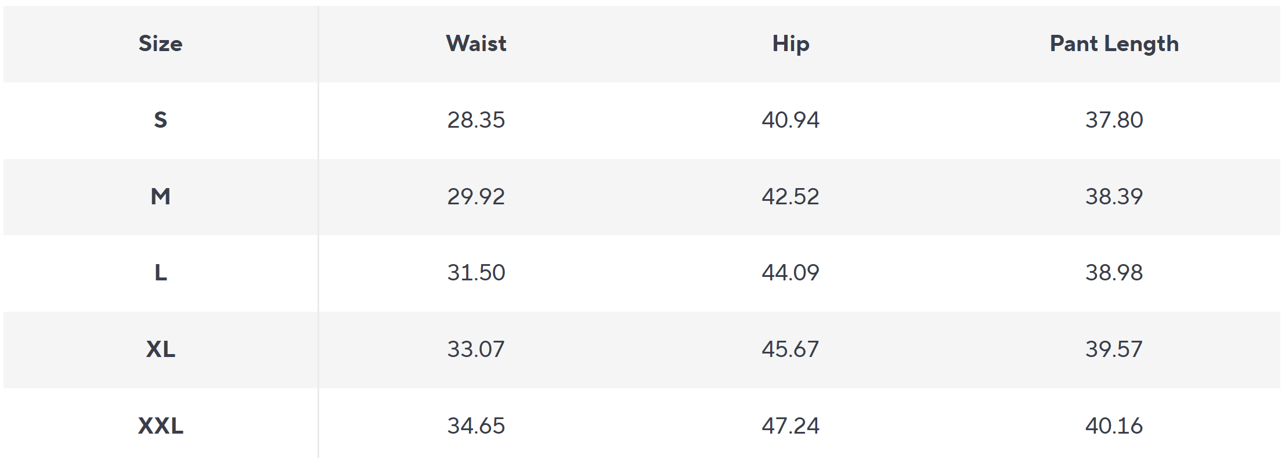Select the XL size row label
The width and height of the screenshot is (1285, 458).
(161, 349)
